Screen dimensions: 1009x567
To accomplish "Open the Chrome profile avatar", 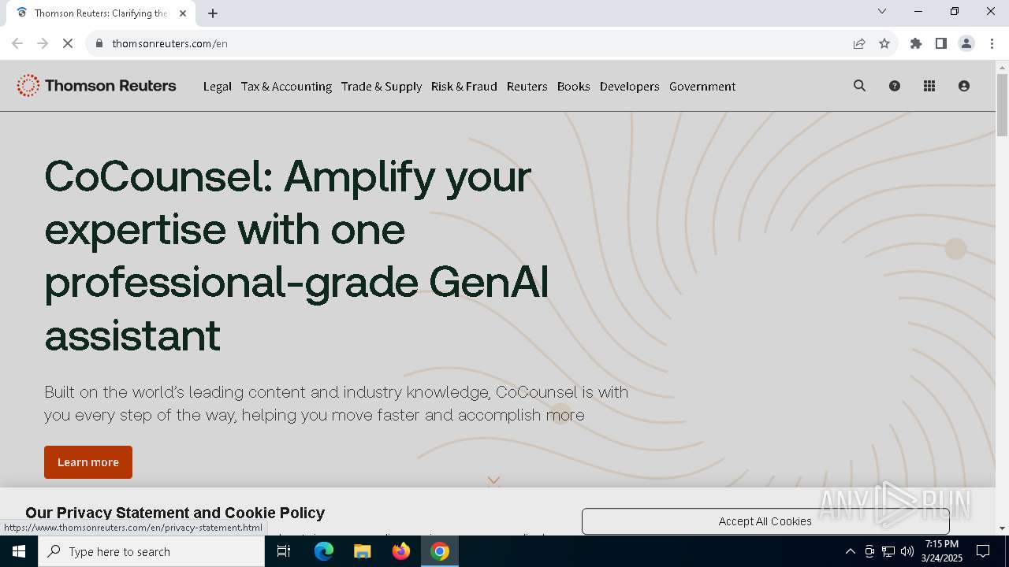I will [966, 43].
